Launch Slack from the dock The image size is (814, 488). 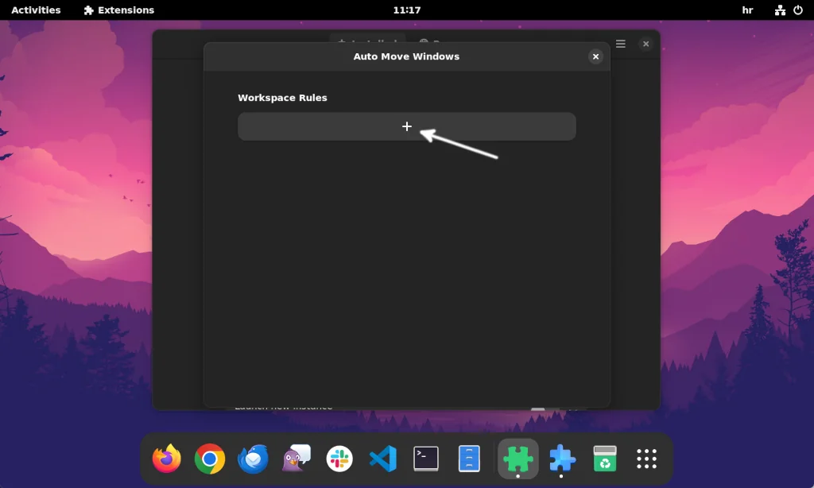339,459
